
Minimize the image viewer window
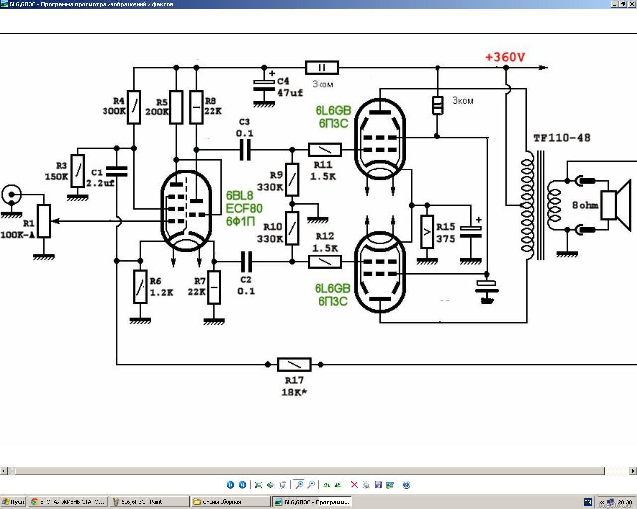(x=615, y=4)
